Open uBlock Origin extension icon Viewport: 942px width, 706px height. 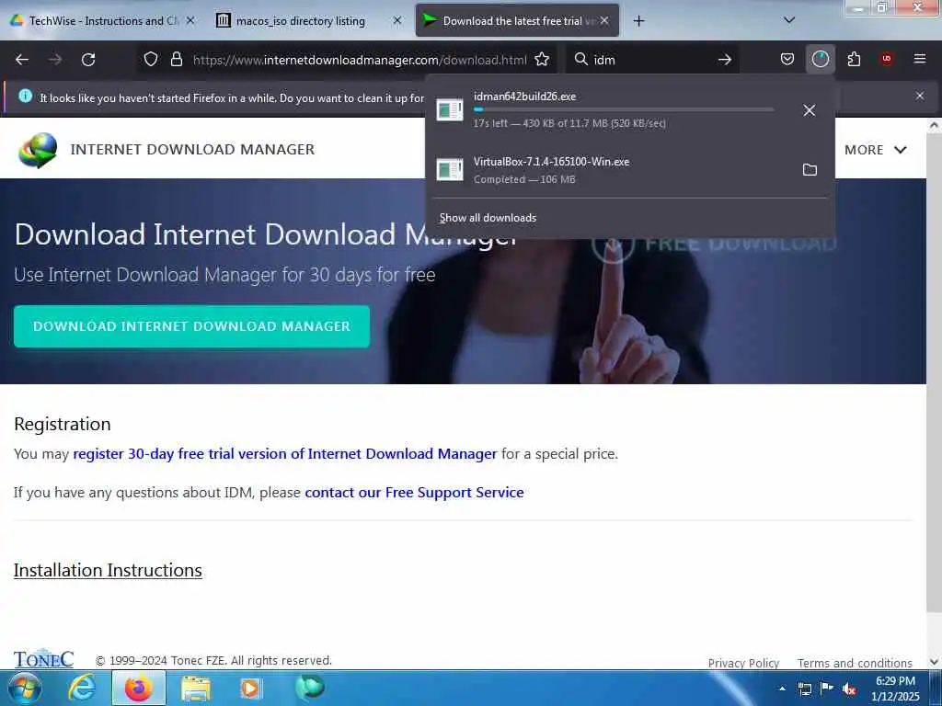(887, 59)
